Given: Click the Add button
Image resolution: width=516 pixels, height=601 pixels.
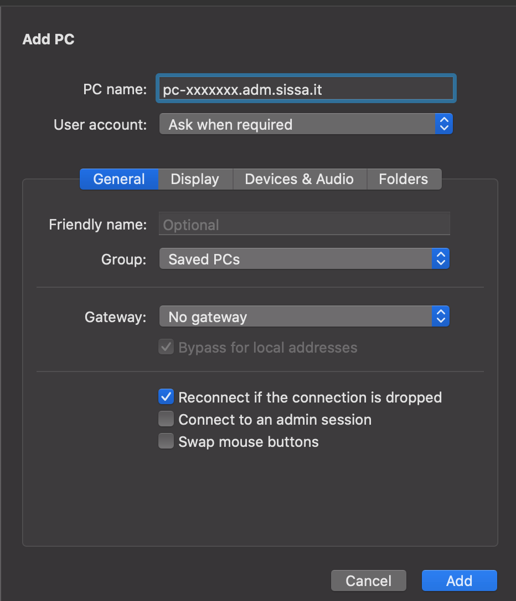Looking at the screenshot, I should click(x=460, y=580).
